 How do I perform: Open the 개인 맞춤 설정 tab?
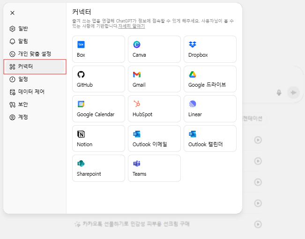click(35, 54)
